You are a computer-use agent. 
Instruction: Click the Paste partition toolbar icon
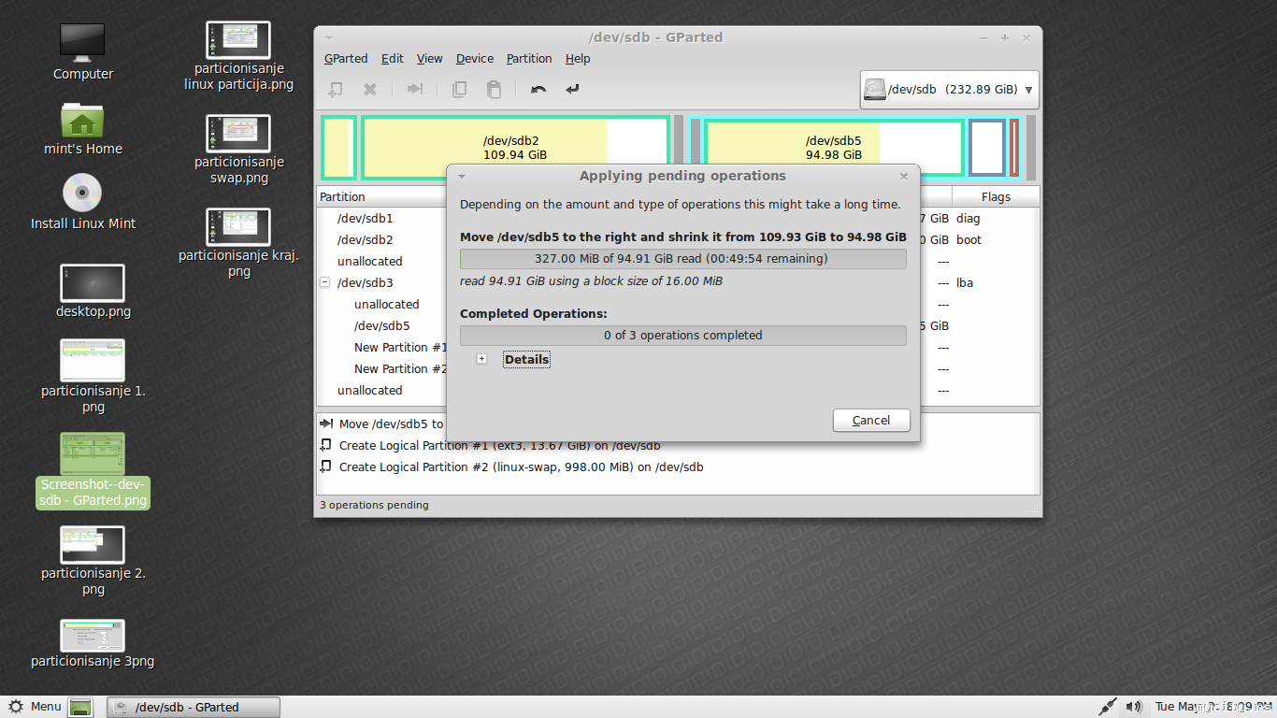(494, 90)
